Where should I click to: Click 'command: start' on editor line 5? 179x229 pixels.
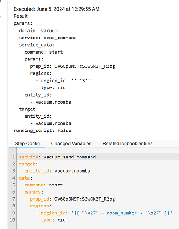(x=43, y=185)
